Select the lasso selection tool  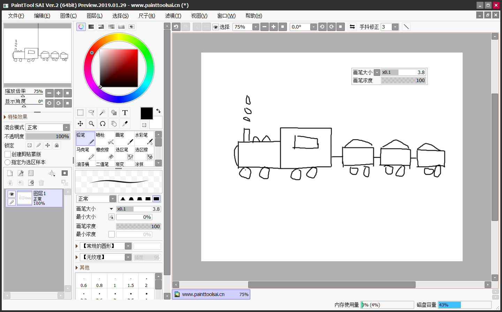pyautogui.click(x=91, y=113)
